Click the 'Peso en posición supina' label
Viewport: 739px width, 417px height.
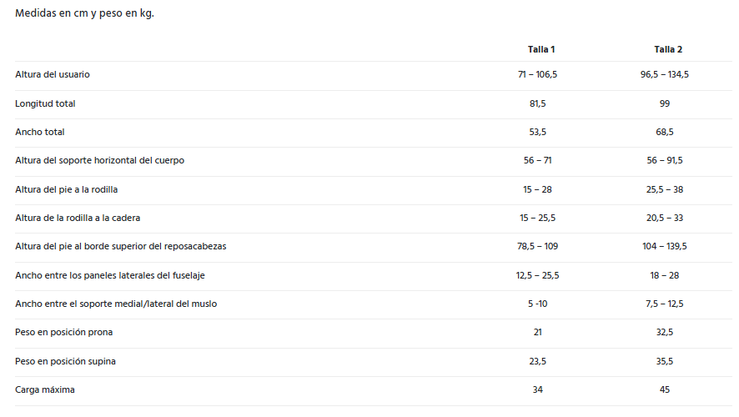(65, 361)
